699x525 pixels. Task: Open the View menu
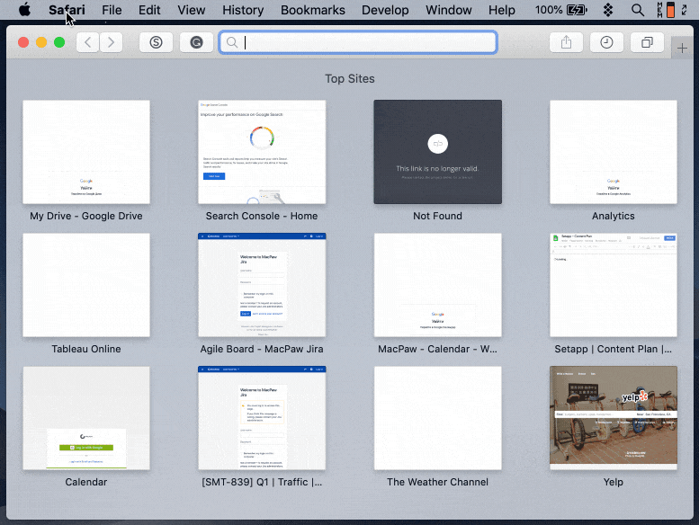pyautogui.click(x=192, y=10)
